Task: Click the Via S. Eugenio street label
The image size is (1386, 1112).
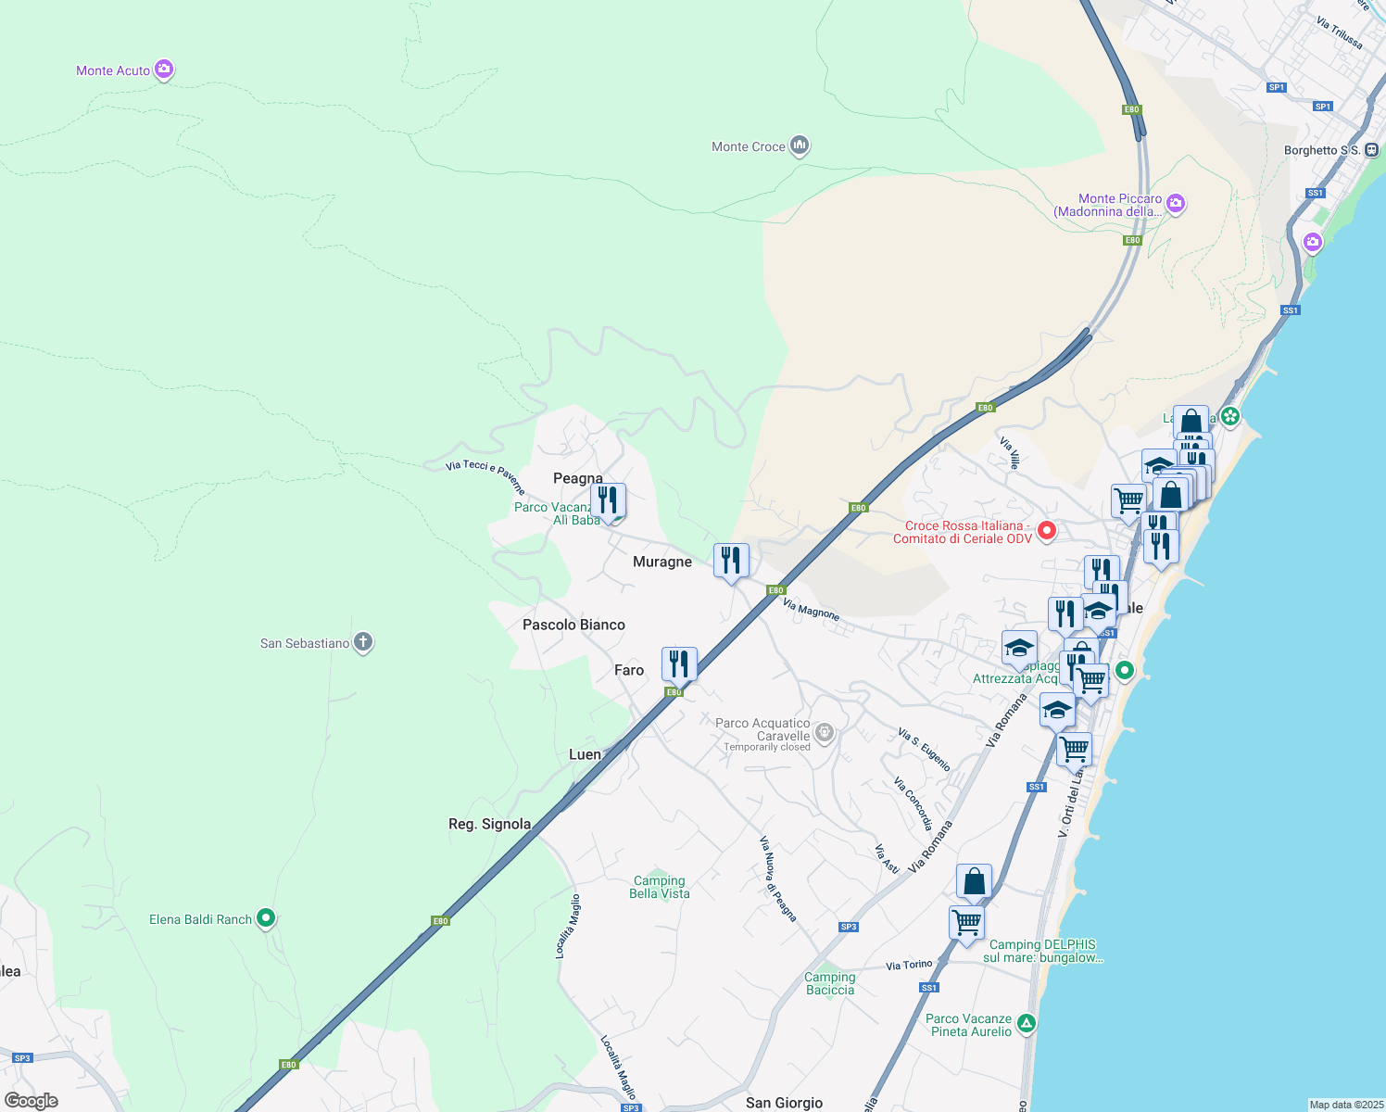Action: [x=924, y=750]
